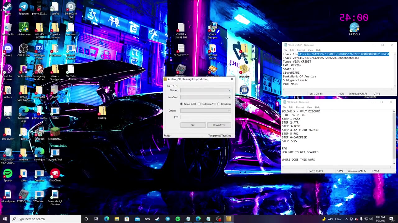Select the Discord desktop icon
This screenshot has height=223, width=398.
click(x=8, y=50)
